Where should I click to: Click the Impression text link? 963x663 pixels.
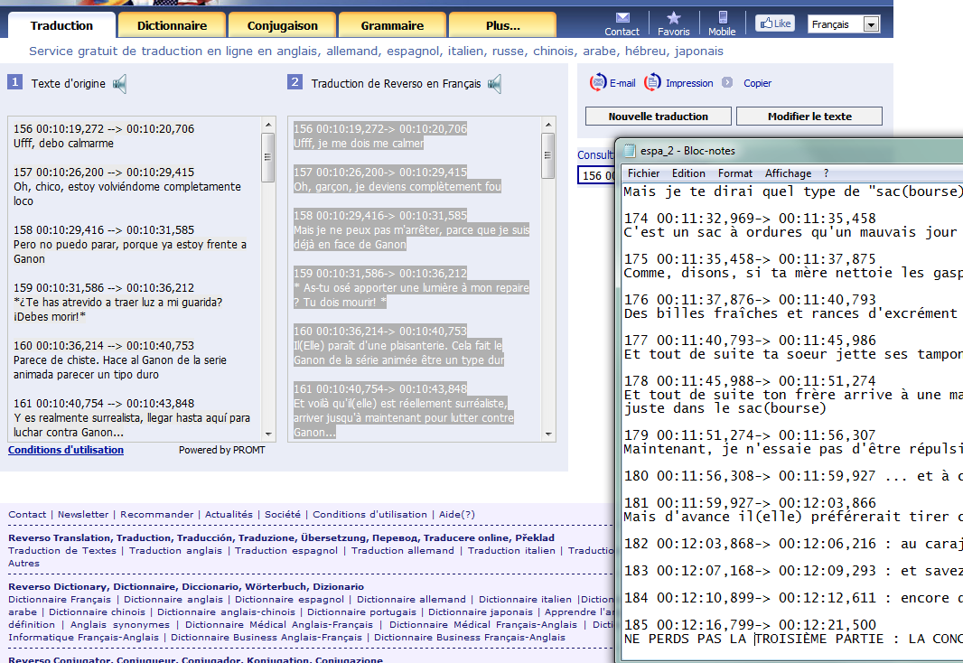point(689,83)
